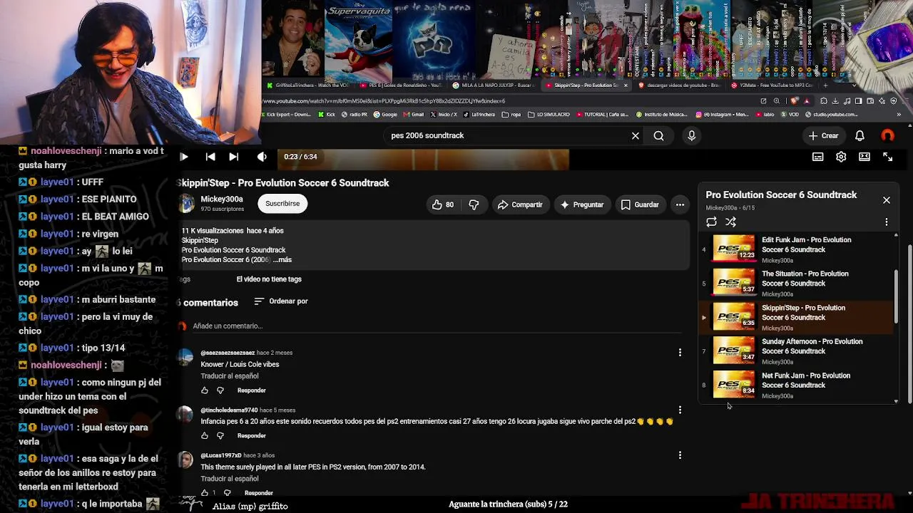This screenshot has height=513, width=913.
Task: Switch to descargar videos de youtube tab
Action: click(681, 85)
